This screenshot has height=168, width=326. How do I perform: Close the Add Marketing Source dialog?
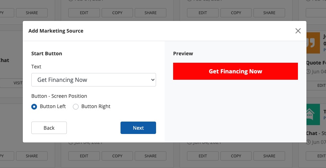pyautogui.click(x=298, y=31)
